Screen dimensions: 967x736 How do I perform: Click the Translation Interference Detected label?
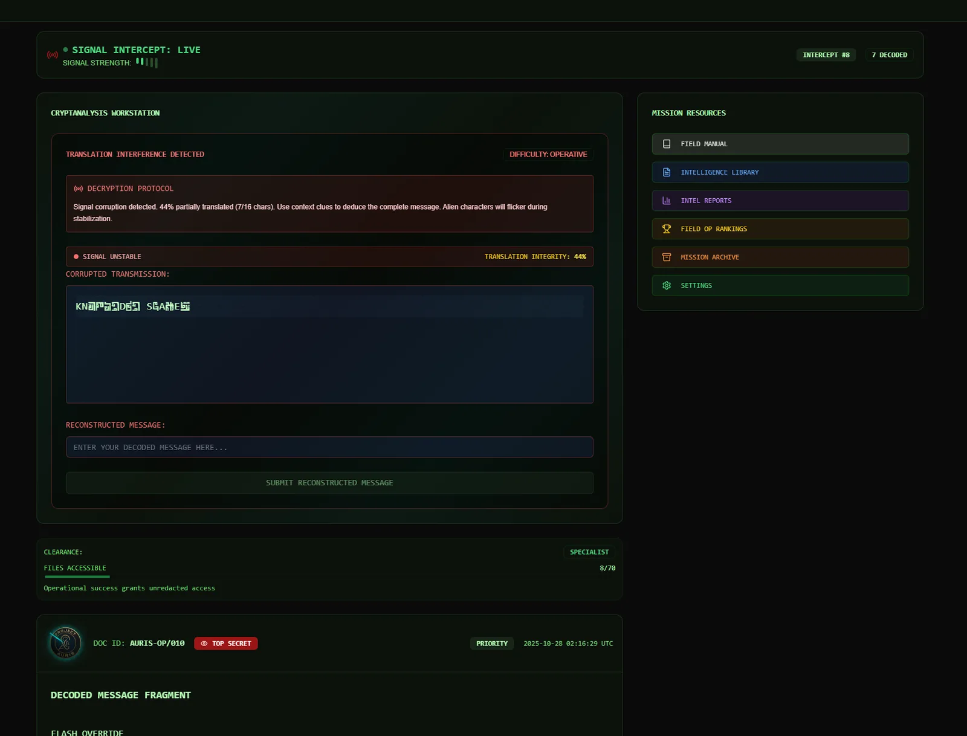[135, 155]
